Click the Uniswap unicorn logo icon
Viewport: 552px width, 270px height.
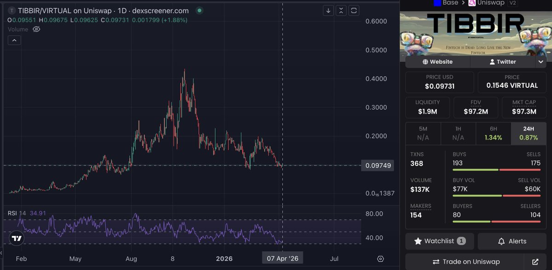click(x=472, y=3)
